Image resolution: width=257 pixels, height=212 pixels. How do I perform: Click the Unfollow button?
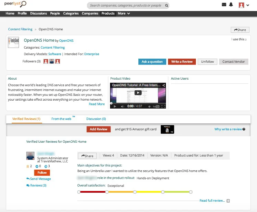point(208,62)
